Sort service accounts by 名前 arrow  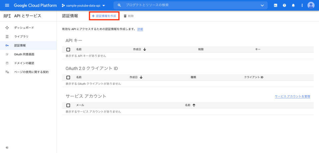pyautogui.click(x=194, y=105)
